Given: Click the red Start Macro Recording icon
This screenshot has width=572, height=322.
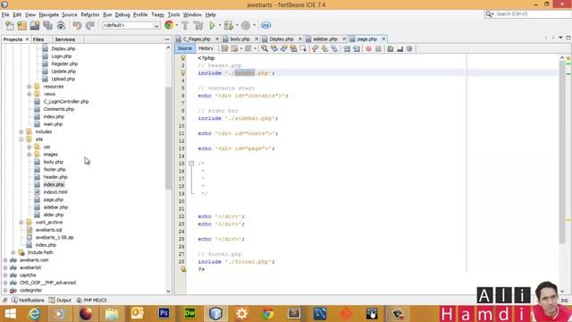Looking at the screenshot, I should click(368, 48).
